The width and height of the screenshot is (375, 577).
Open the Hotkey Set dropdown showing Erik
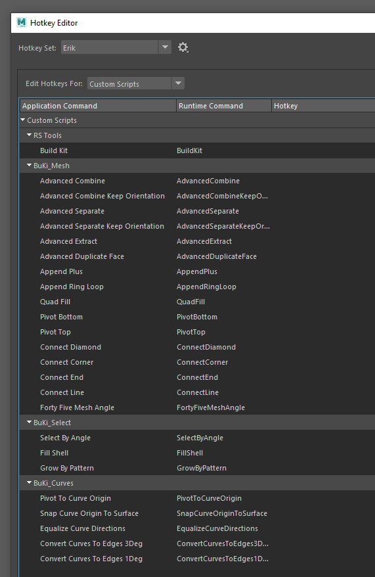coord(116,47)
